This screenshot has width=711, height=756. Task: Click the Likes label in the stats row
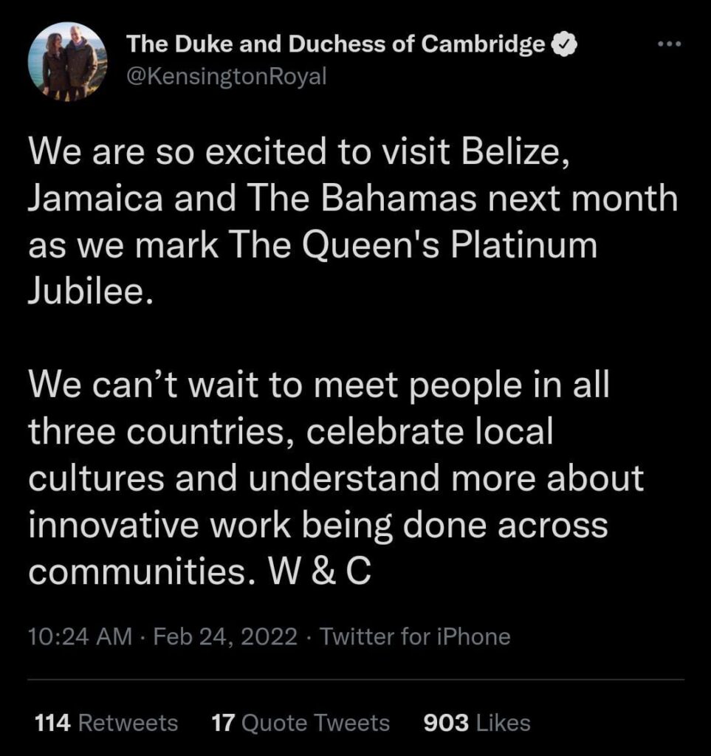tap(504, 722)
